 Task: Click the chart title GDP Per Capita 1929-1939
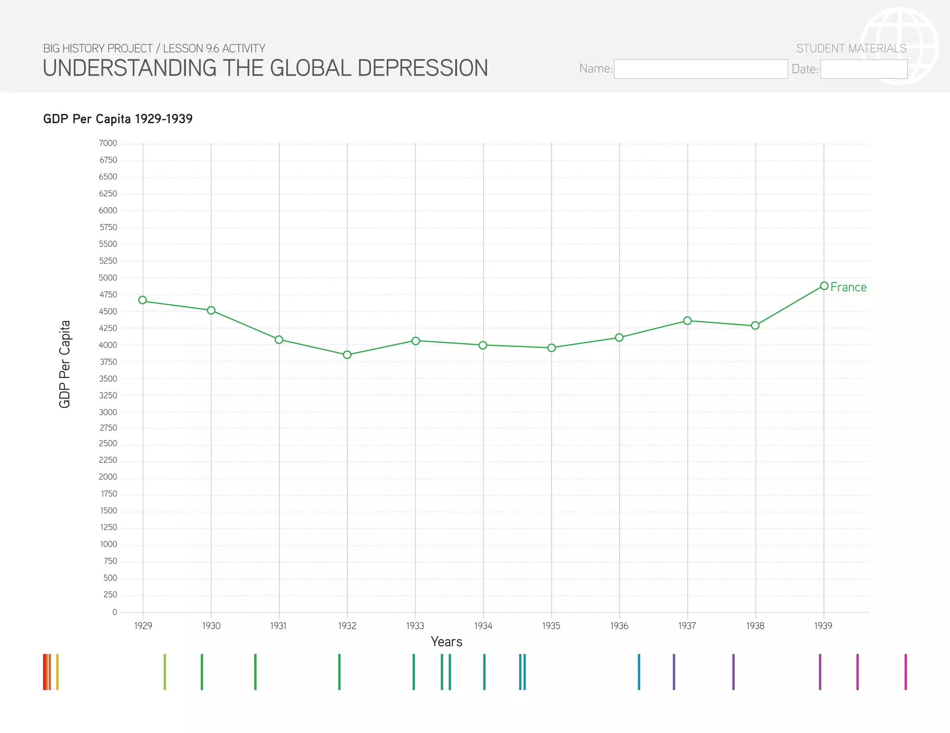tap(118, 119)
